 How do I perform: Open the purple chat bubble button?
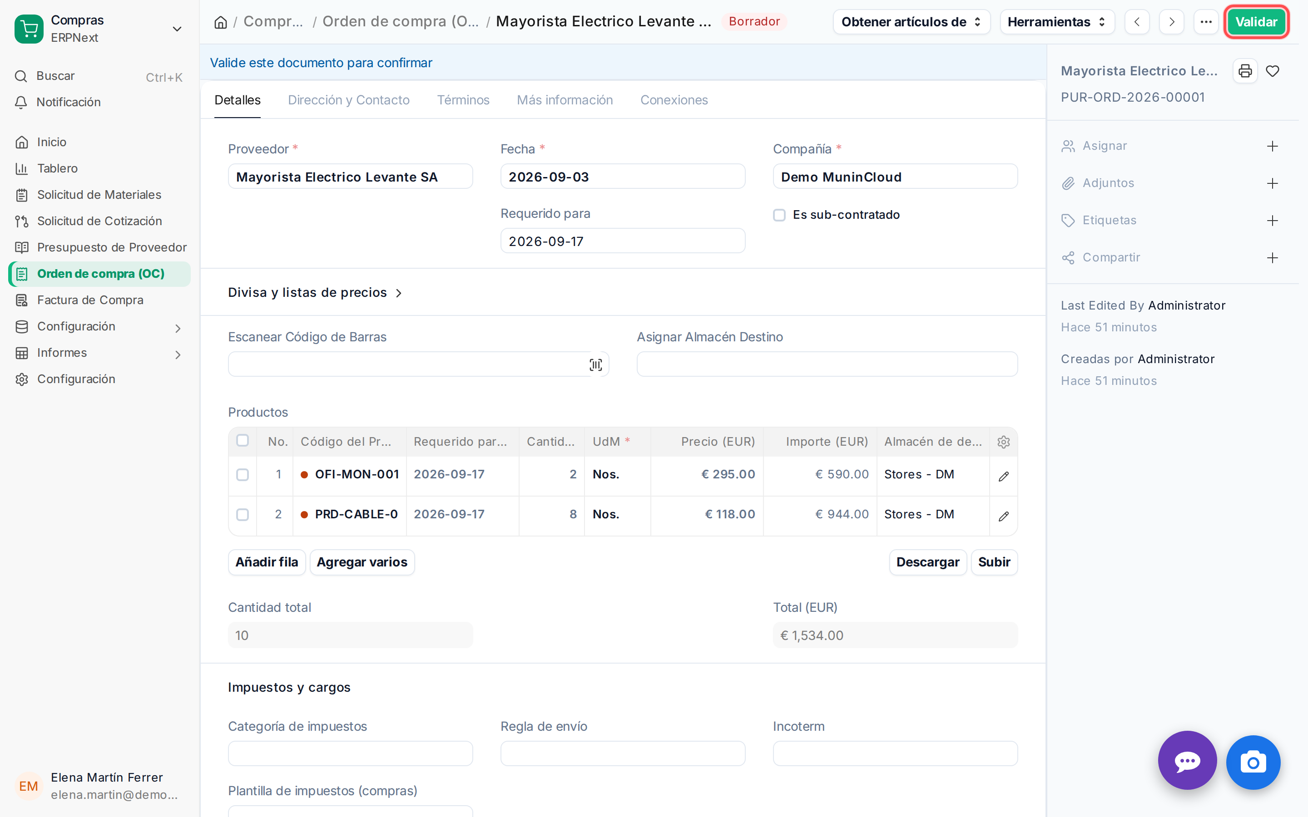click(1187, 761)
